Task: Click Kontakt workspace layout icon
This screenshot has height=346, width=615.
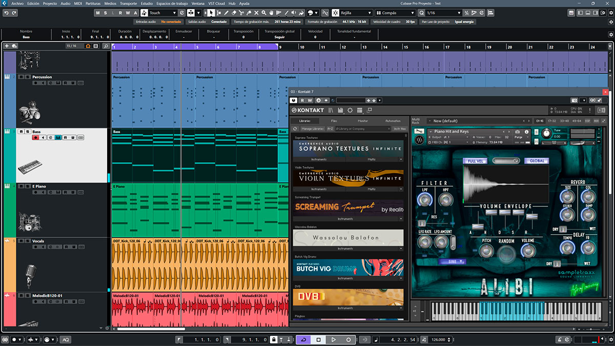Action: click(x=360, y=110)
